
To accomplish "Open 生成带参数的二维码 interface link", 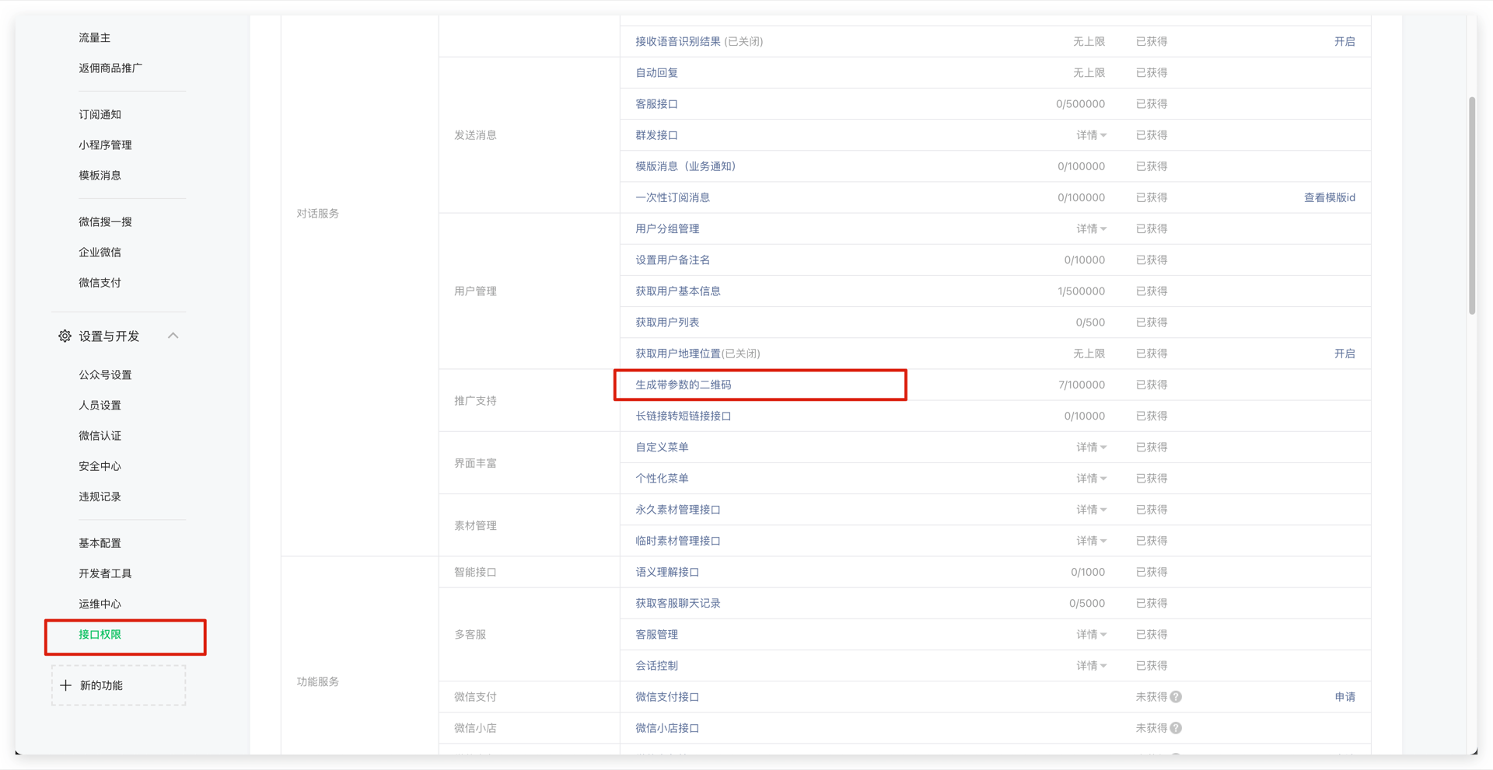I will (x=683, y=385).
